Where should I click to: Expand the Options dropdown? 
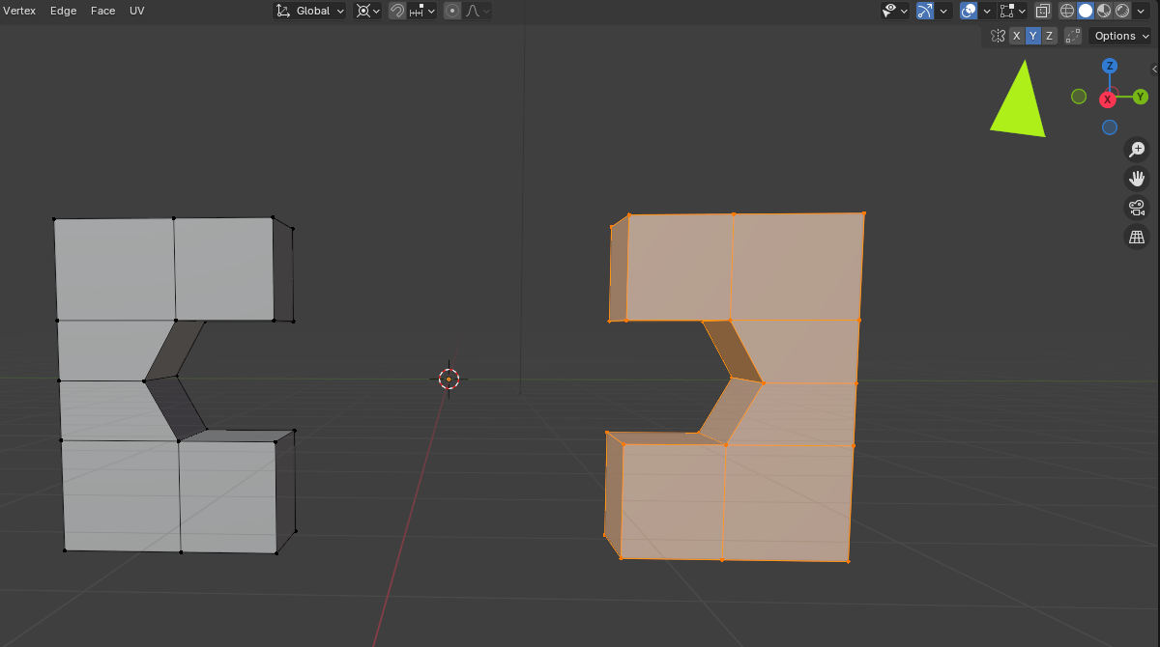[1120, 36]
